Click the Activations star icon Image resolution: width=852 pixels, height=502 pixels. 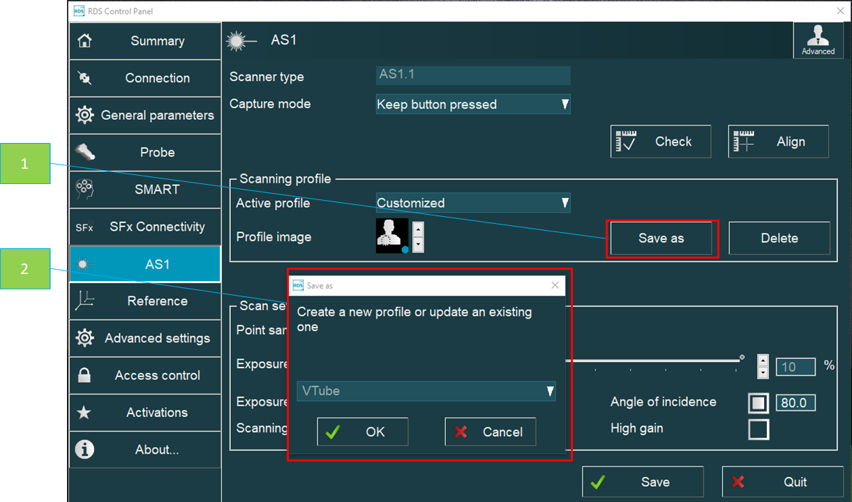point(84,412)
